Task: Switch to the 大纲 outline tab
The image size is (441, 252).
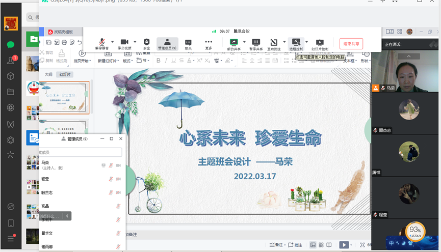Action: point(49,74)
